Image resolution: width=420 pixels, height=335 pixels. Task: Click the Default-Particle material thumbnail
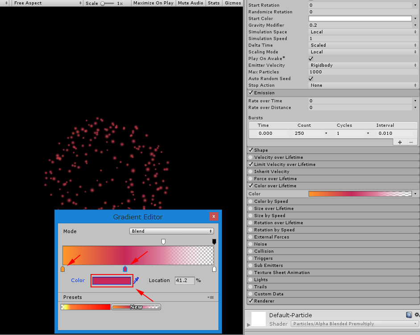(x=259, y=319)
